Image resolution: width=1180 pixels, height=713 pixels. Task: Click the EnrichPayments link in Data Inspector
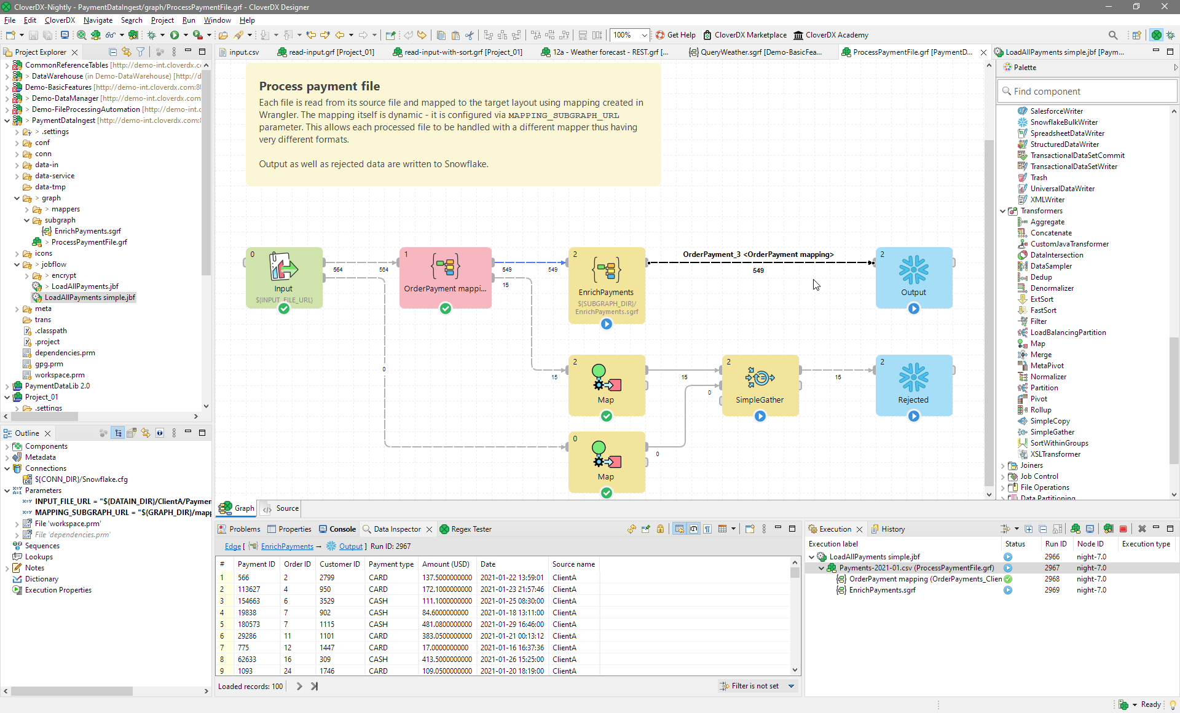pyautogui.click(x=287, y=546)
